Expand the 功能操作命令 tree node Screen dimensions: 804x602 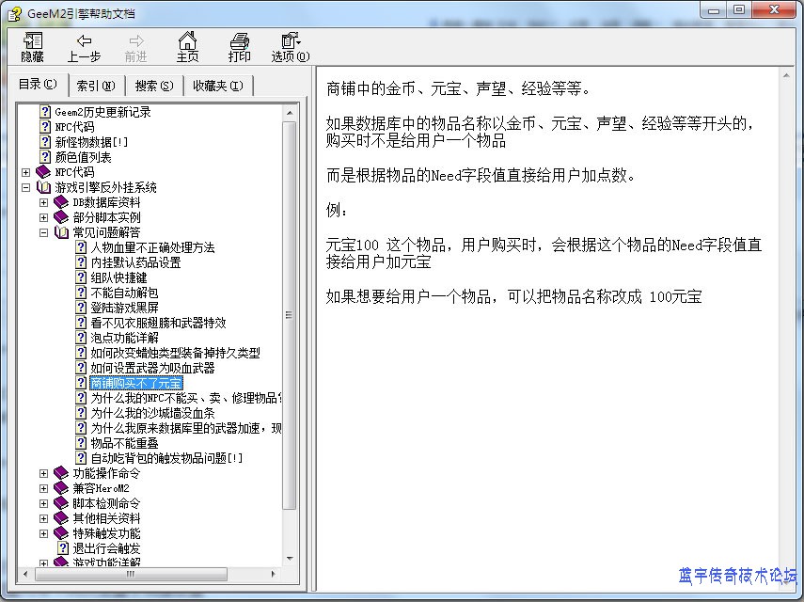click(44, 473)
